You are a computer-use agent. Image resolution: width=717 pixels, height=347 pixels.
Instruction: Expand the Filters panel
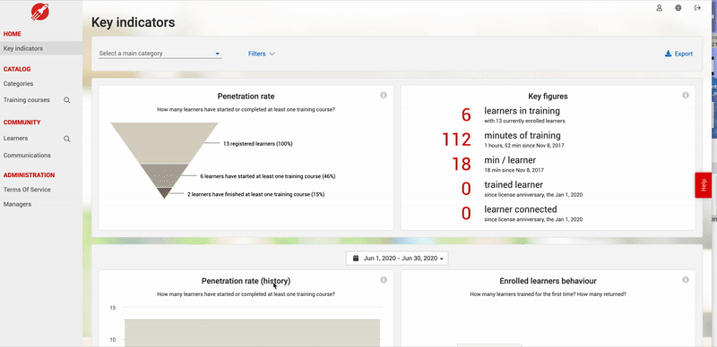(262, 54)
